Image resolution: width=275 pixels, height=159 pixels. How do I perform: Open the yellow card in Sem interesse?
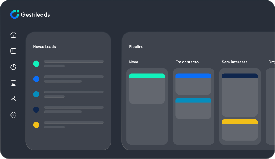[240, 130]
